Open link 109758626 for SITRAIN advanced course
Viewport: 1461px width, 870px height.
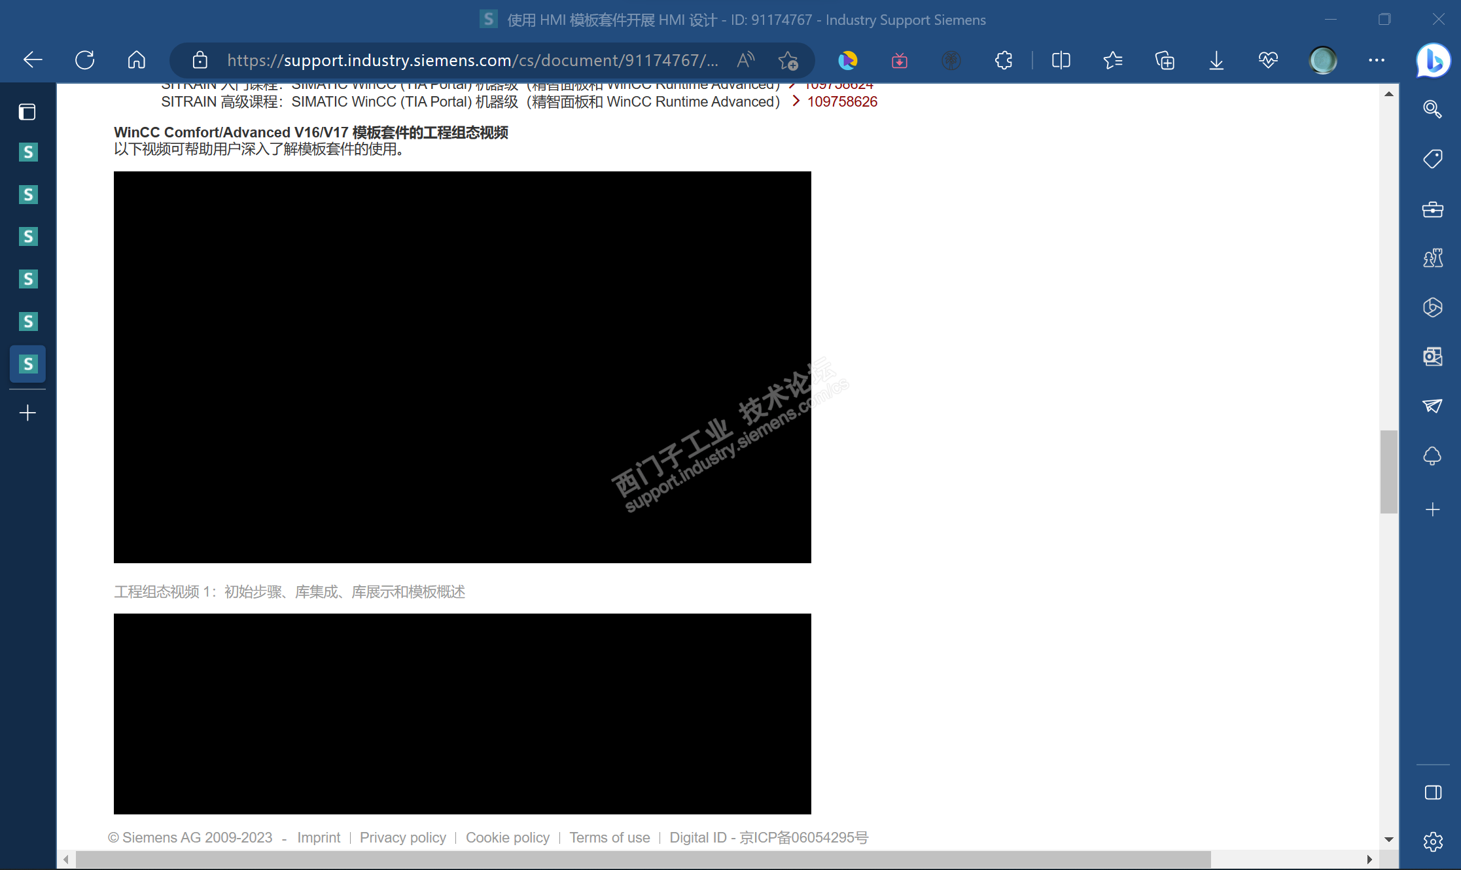(x=842, y=101)
